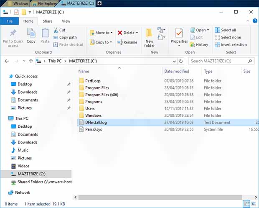The width and height of the screenshot is (259, 208).
Task: Open the New item dropdown
Action: pyautogui.click(x=161, y=30)
